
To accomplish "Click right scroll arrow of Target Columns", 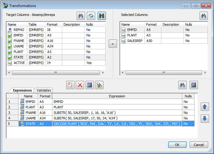I will point(103,73).
